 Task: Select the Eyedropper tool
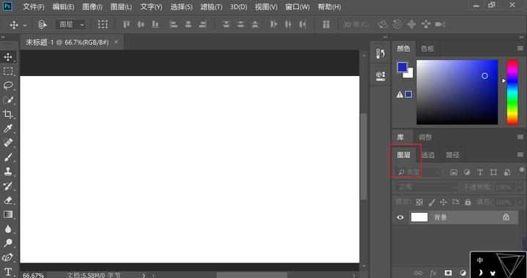point(8,128)
